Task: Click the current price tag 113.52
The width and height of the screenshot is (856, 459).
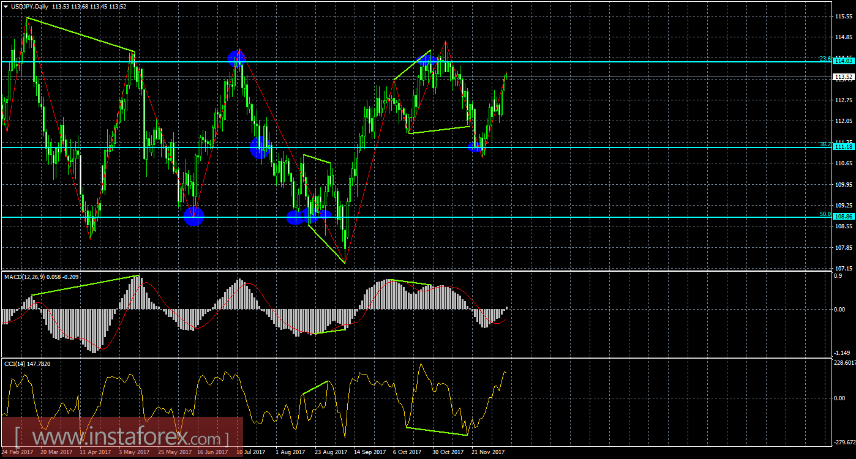Action: (844, 77)
